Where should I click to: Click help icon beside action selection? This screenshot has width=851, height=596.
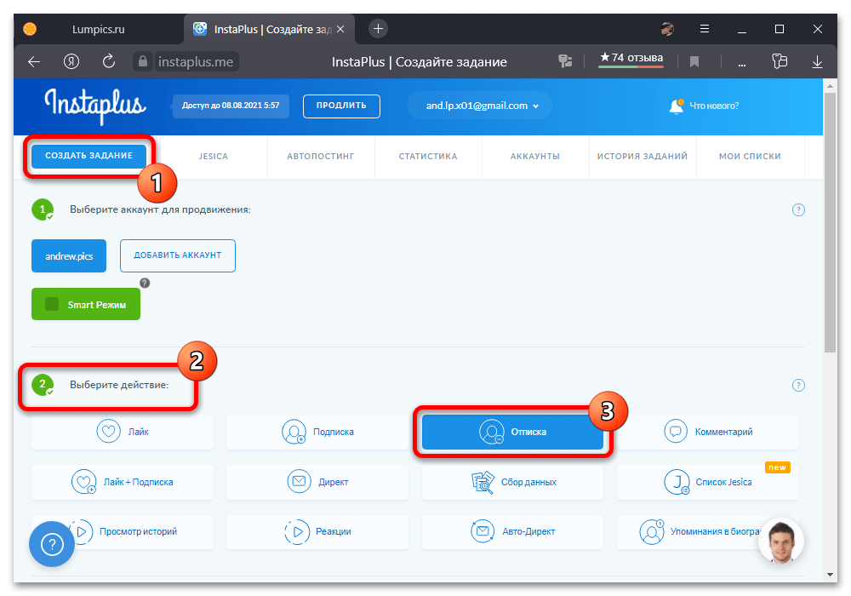(798, 385)
